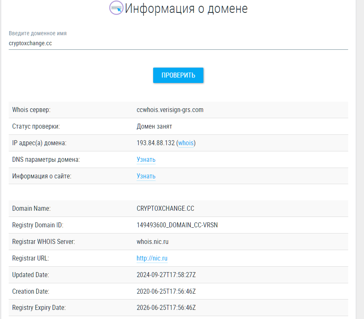Click Узнать for Информация о сайте
This screenshot has height=319, width=364.
(x=146, y=176)
